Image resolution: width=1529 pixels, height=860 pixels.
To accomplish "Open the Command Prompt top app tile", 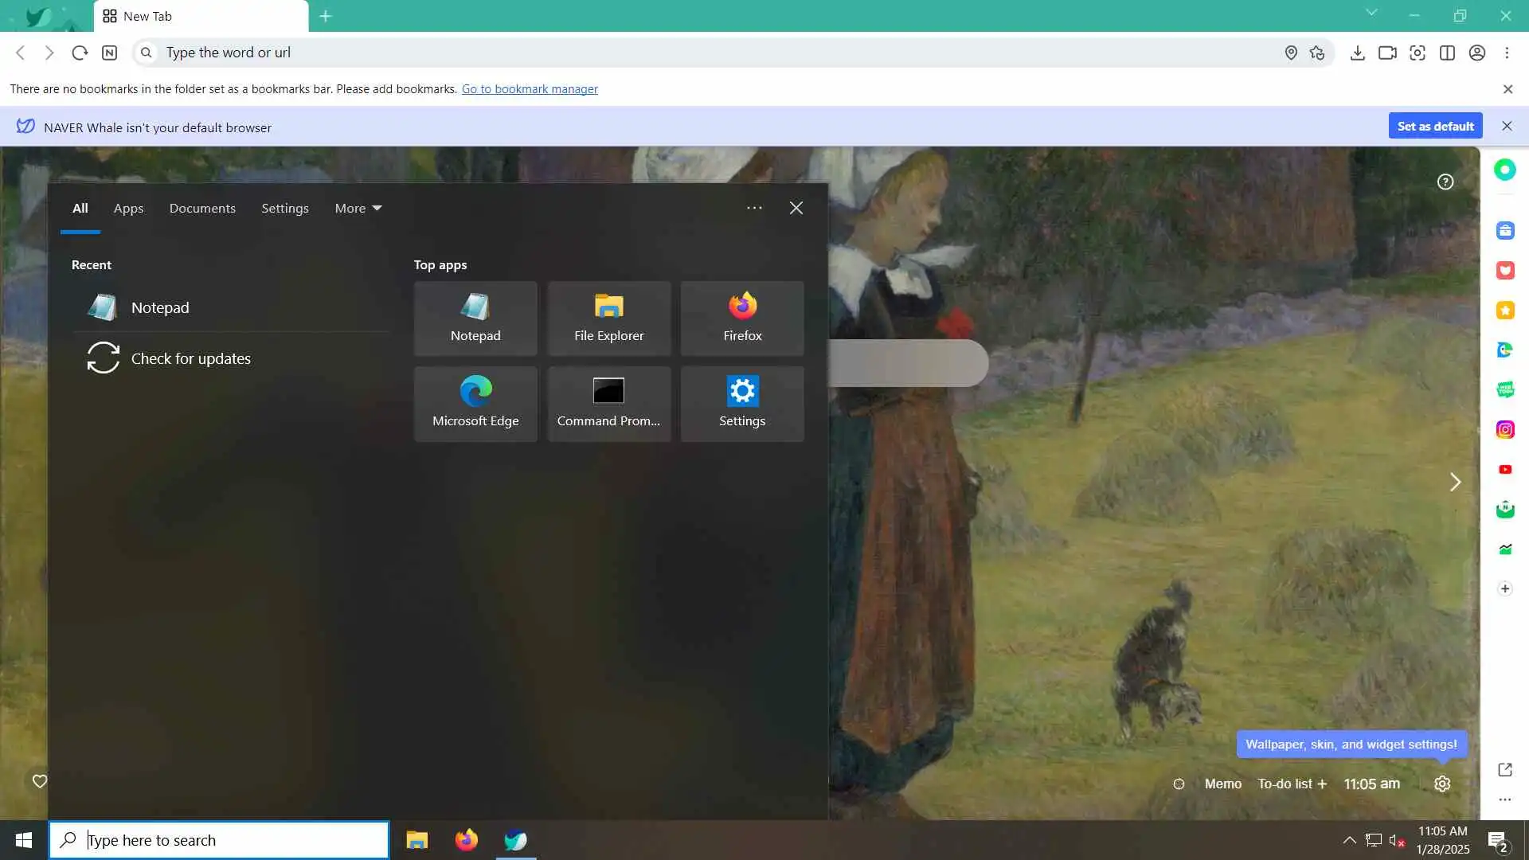I will 608,404.
